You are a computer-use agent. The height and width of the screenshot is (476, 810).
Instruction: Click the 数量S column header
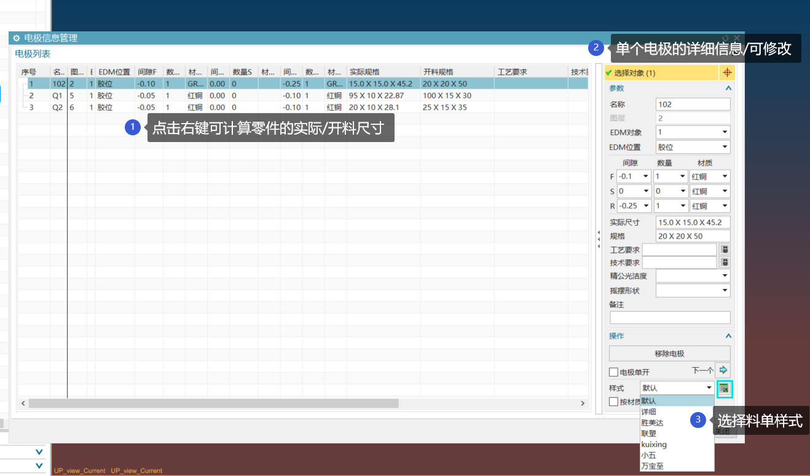244,72
